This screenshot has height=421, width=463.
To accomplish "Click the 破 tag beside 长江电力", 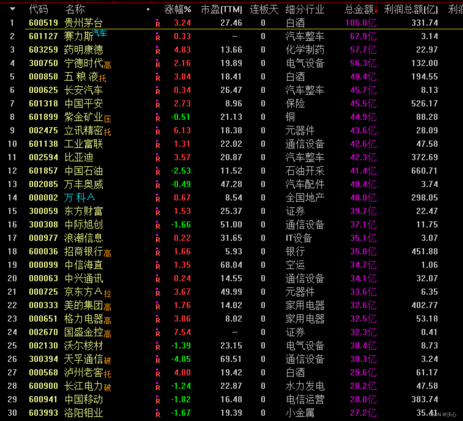I will [x=107, y=388].
